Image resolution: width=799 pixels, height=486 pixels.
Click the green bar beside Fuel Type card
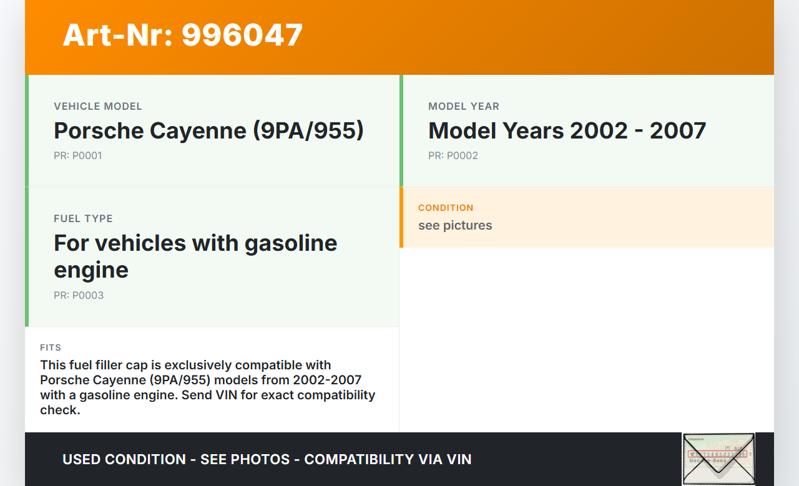tap(27, 256)
